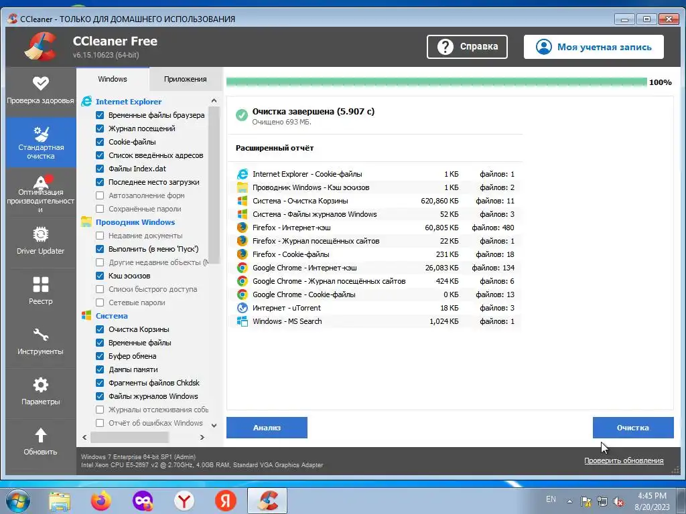Uncheck Журнал посещений checkbox
Viewport: 686px width, 514px height.
[100, 128]
